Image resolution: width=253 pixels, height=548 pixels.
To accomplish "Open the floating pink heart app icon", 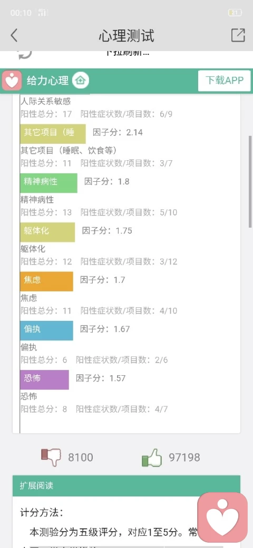I will point(222,517).
